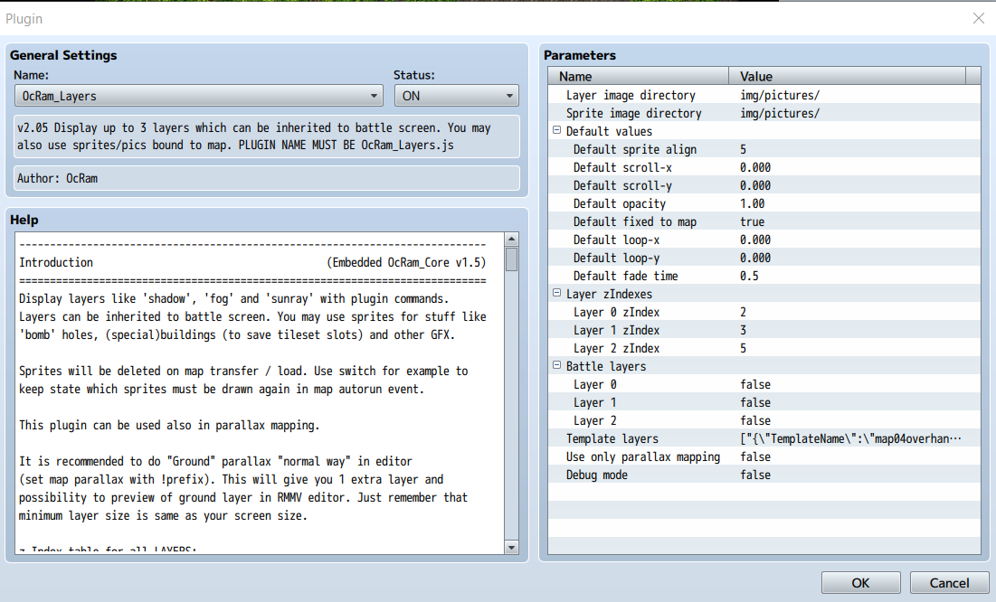Collapse the Default values group
996x602 pixels.
(557, 130)
